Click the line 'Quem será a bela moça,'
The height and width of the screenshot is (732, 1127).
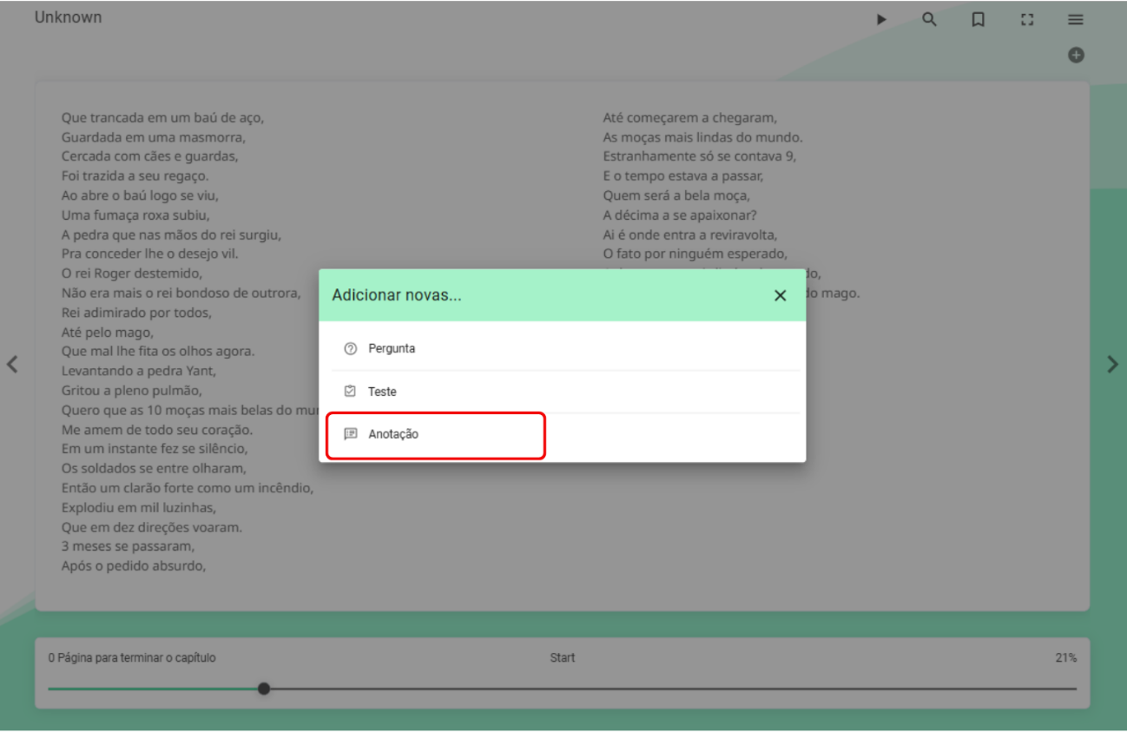676,195
